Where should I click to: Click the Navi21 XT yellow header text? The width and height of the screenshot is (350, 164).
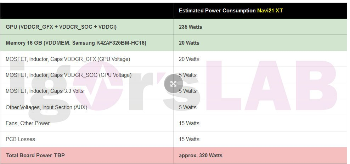click(270, 11)
